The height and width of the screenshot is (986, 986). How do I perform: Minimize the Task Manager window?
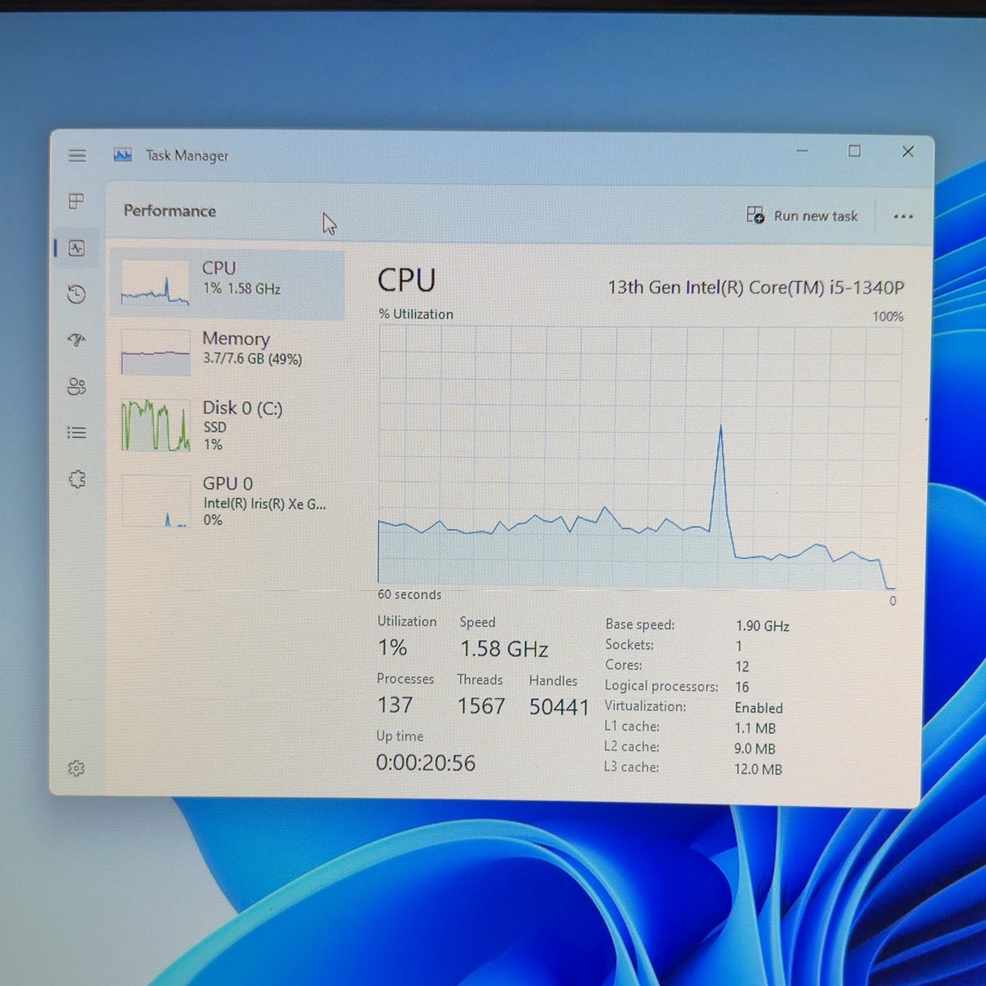coord(802,150)
